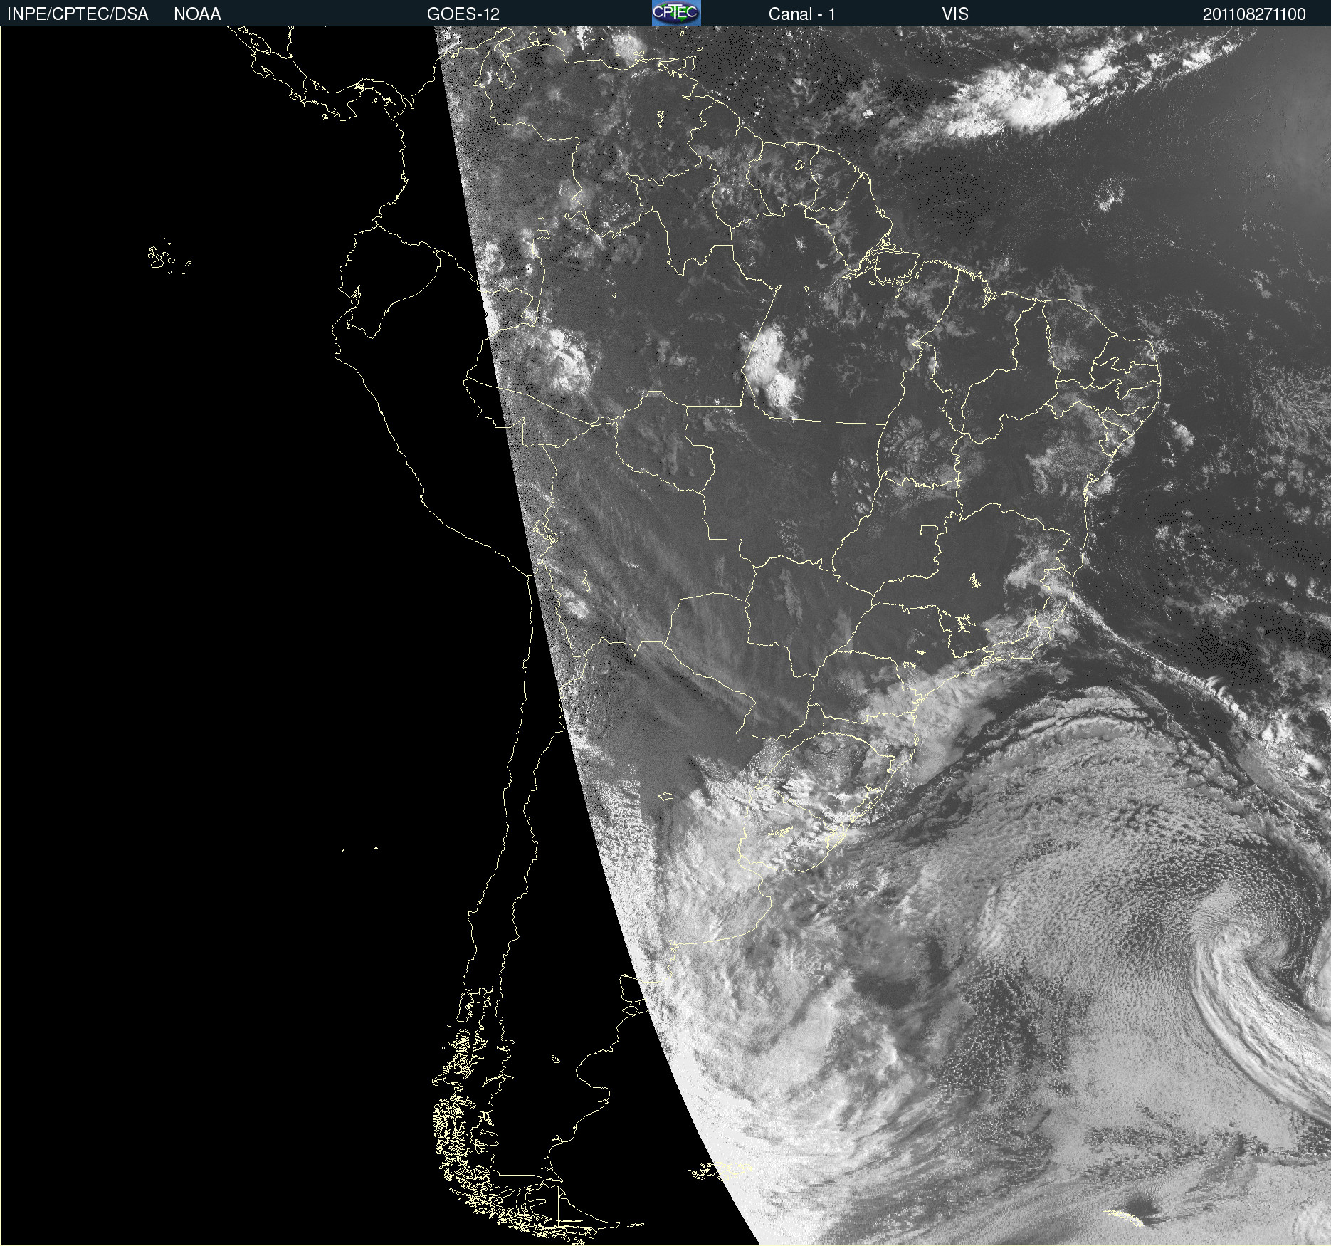
Task: Click the NOAA label in header
Action: point(197,14)
